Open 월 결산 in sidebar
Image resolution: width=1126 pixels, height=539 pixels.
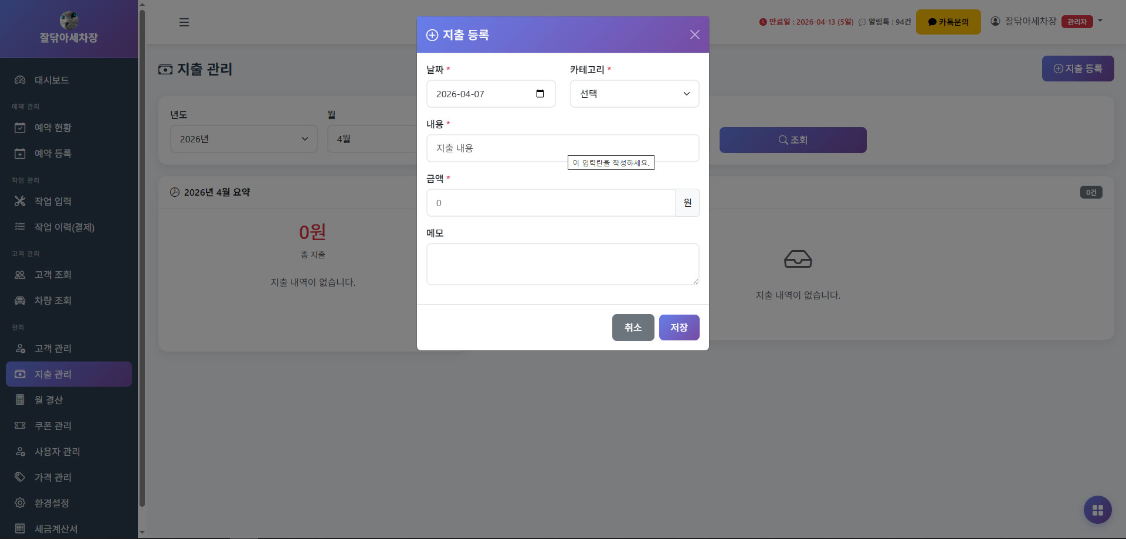49,400
